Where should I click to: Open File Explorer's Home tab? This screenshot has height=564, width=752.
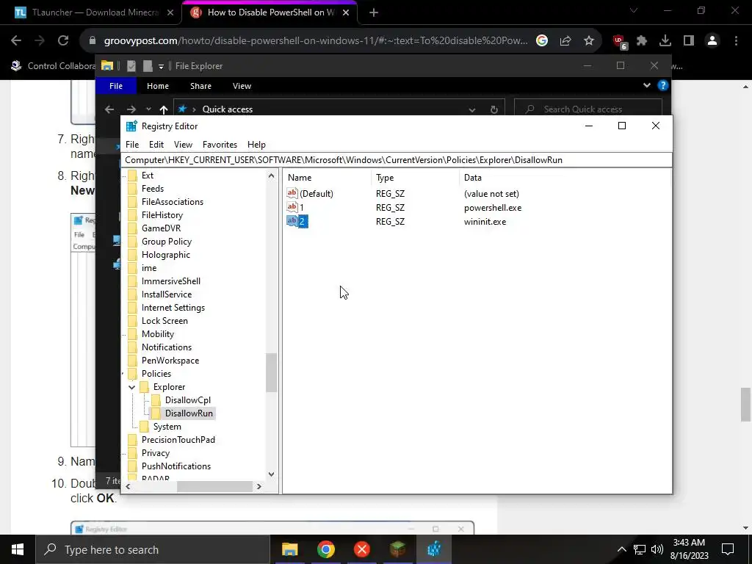[x=158, y=86]
